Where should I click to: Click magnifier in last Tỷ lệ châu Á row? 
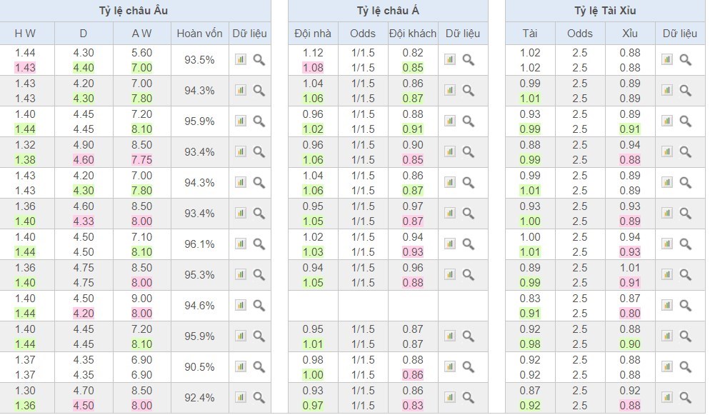pyautogui.click(x=468, y=398)
